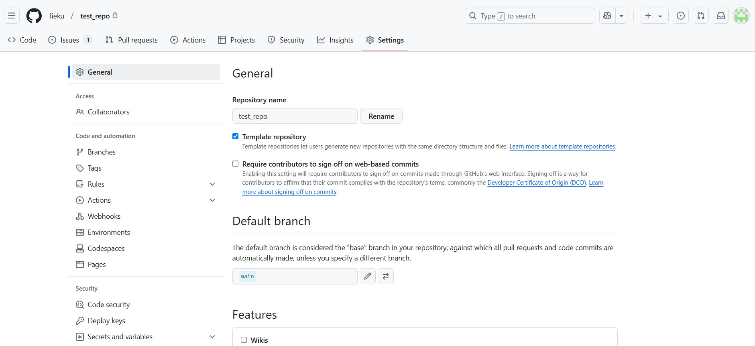Open the notifications inbox icon
The width and height of the screenshot is (755, 346).
tap(720, 16)
